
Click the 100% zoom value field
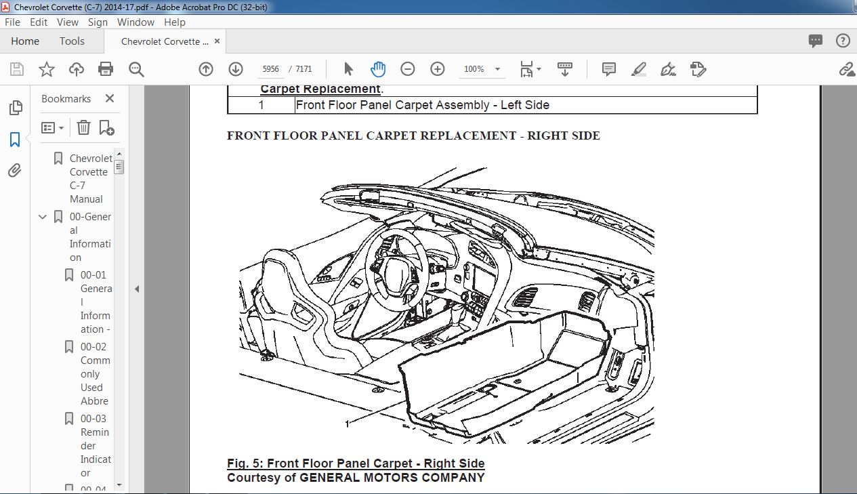[474, 69]
